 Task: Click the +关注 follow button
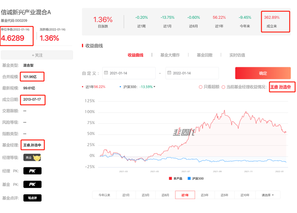37,55
